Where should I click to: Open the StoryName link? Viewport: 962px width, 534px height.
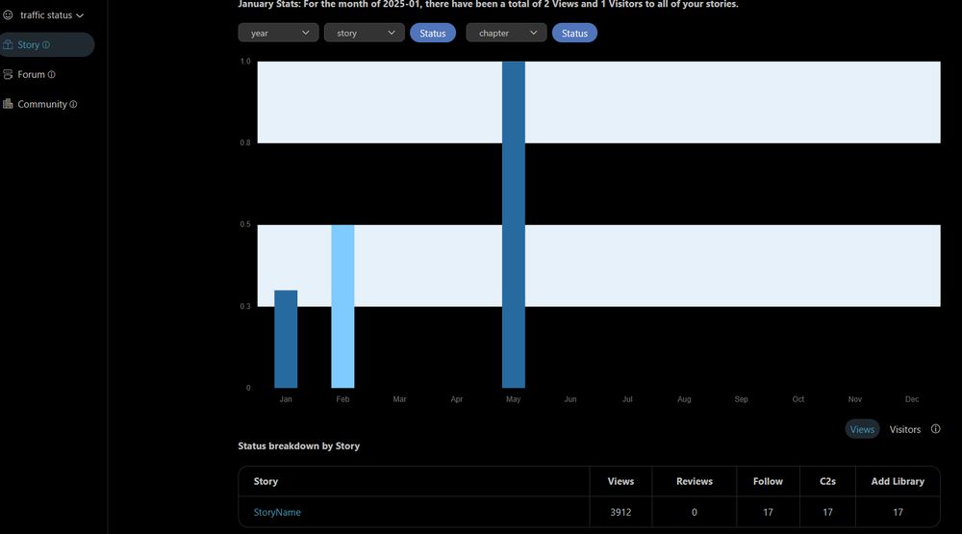tap(277, 512)
